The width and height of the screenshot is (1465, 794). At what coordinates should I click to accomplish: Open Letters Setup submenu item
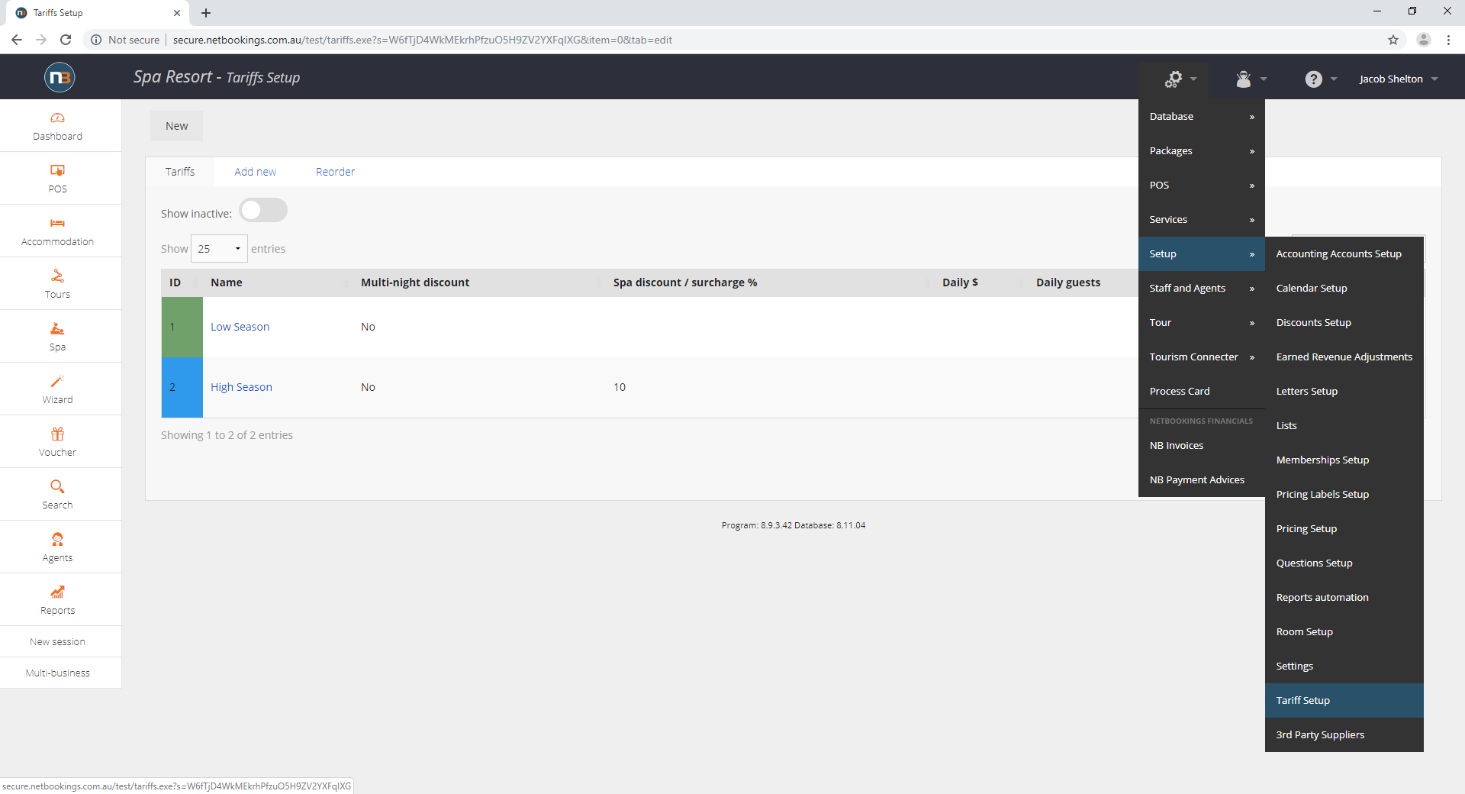tap(1344, 391)
